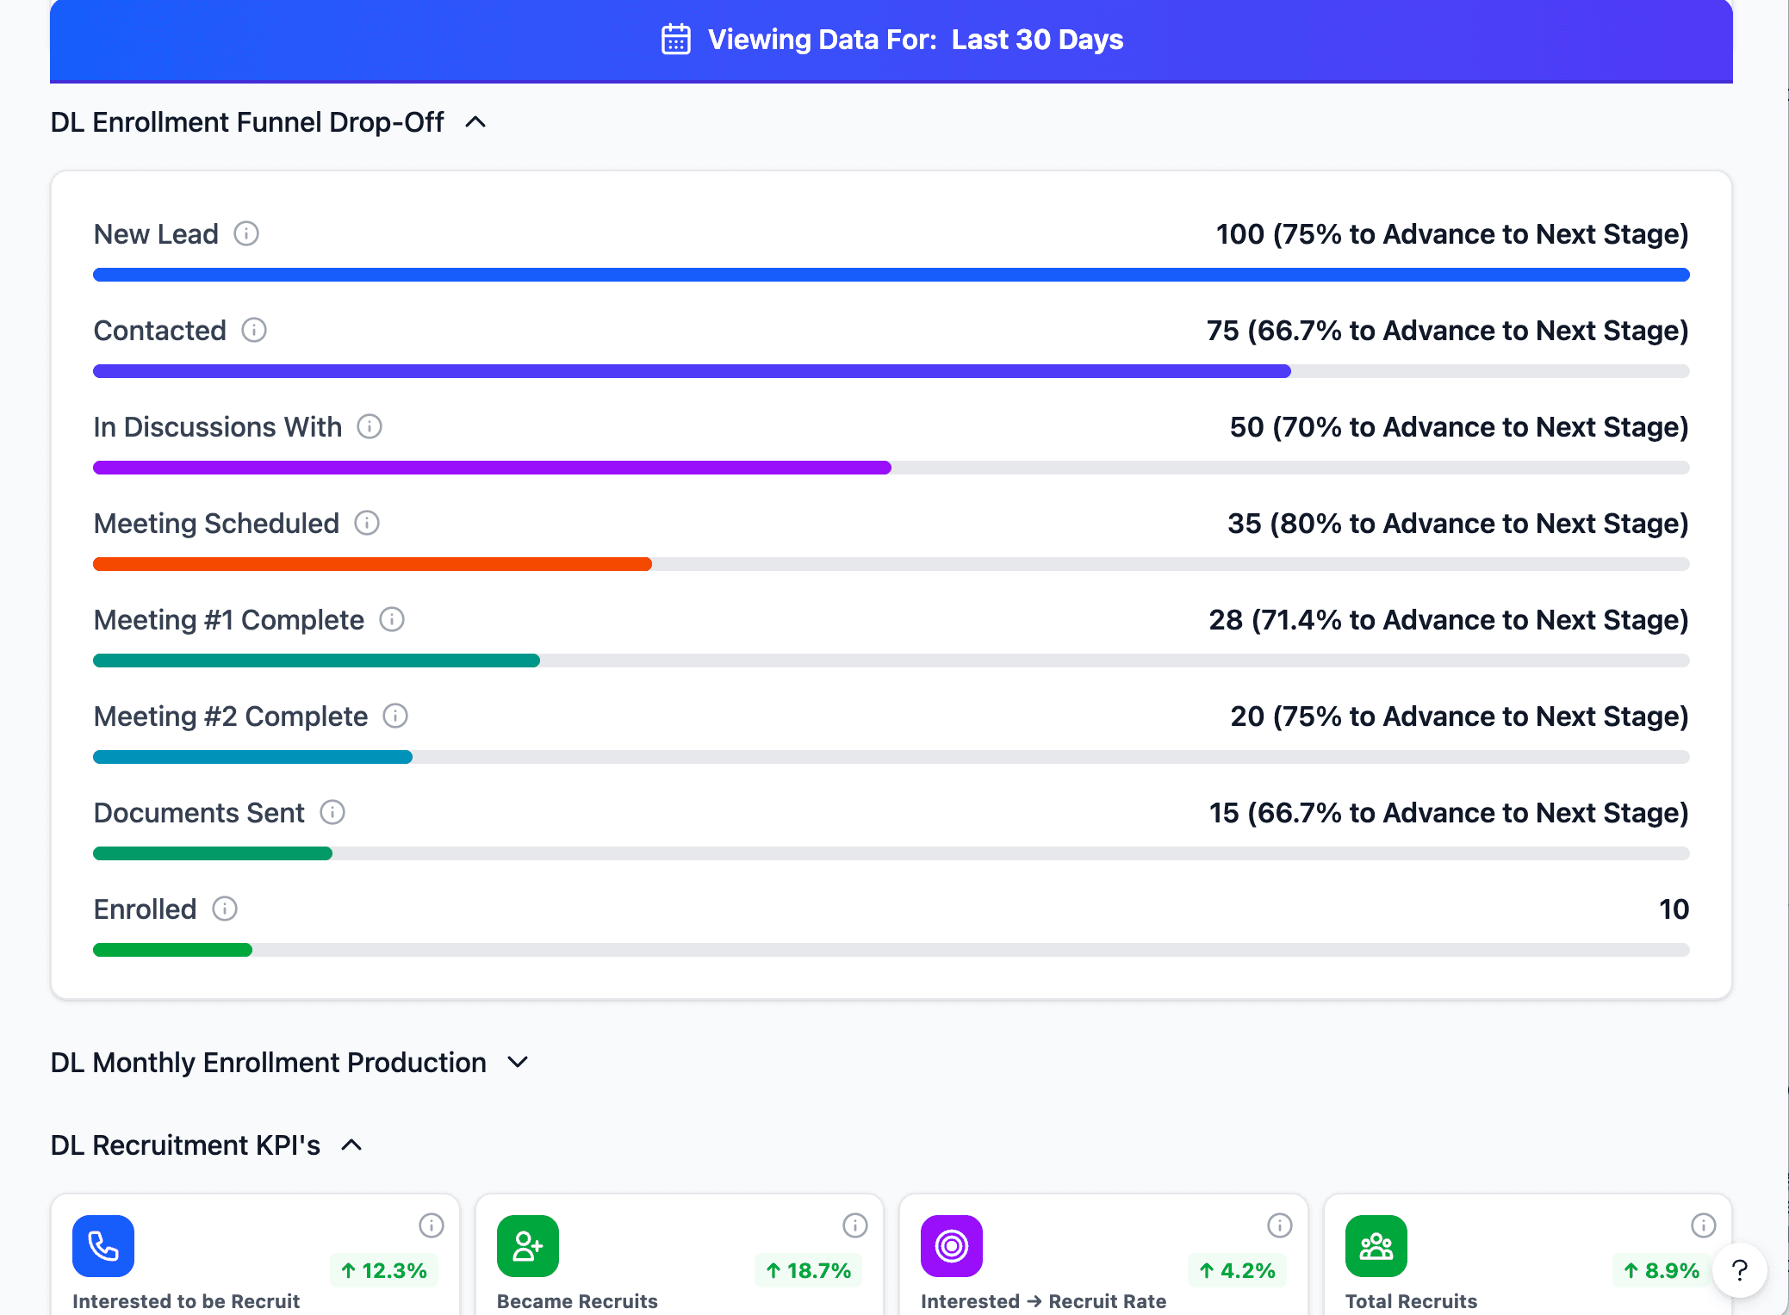Image resolution: width=1789 pixels, height=1315 pixels.
Task: Click the info icon next to Meeting Scheduled
Action: coord(367,523)
